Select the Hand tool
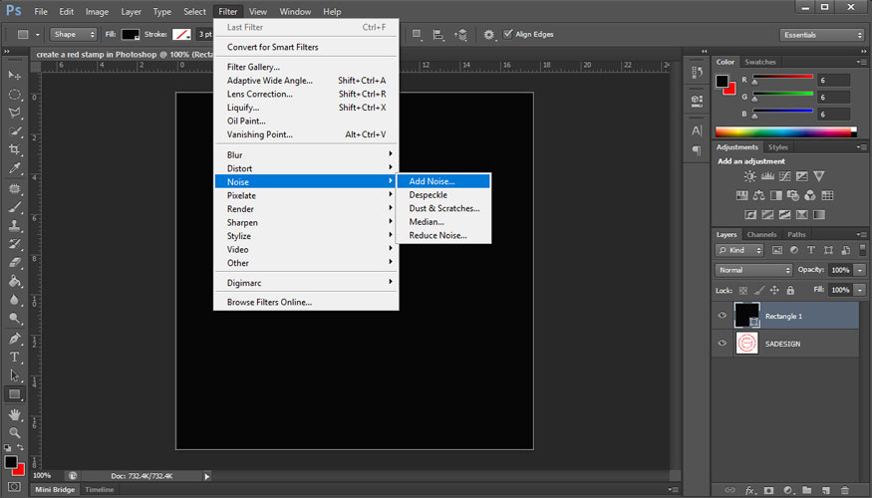 point(15,413)
